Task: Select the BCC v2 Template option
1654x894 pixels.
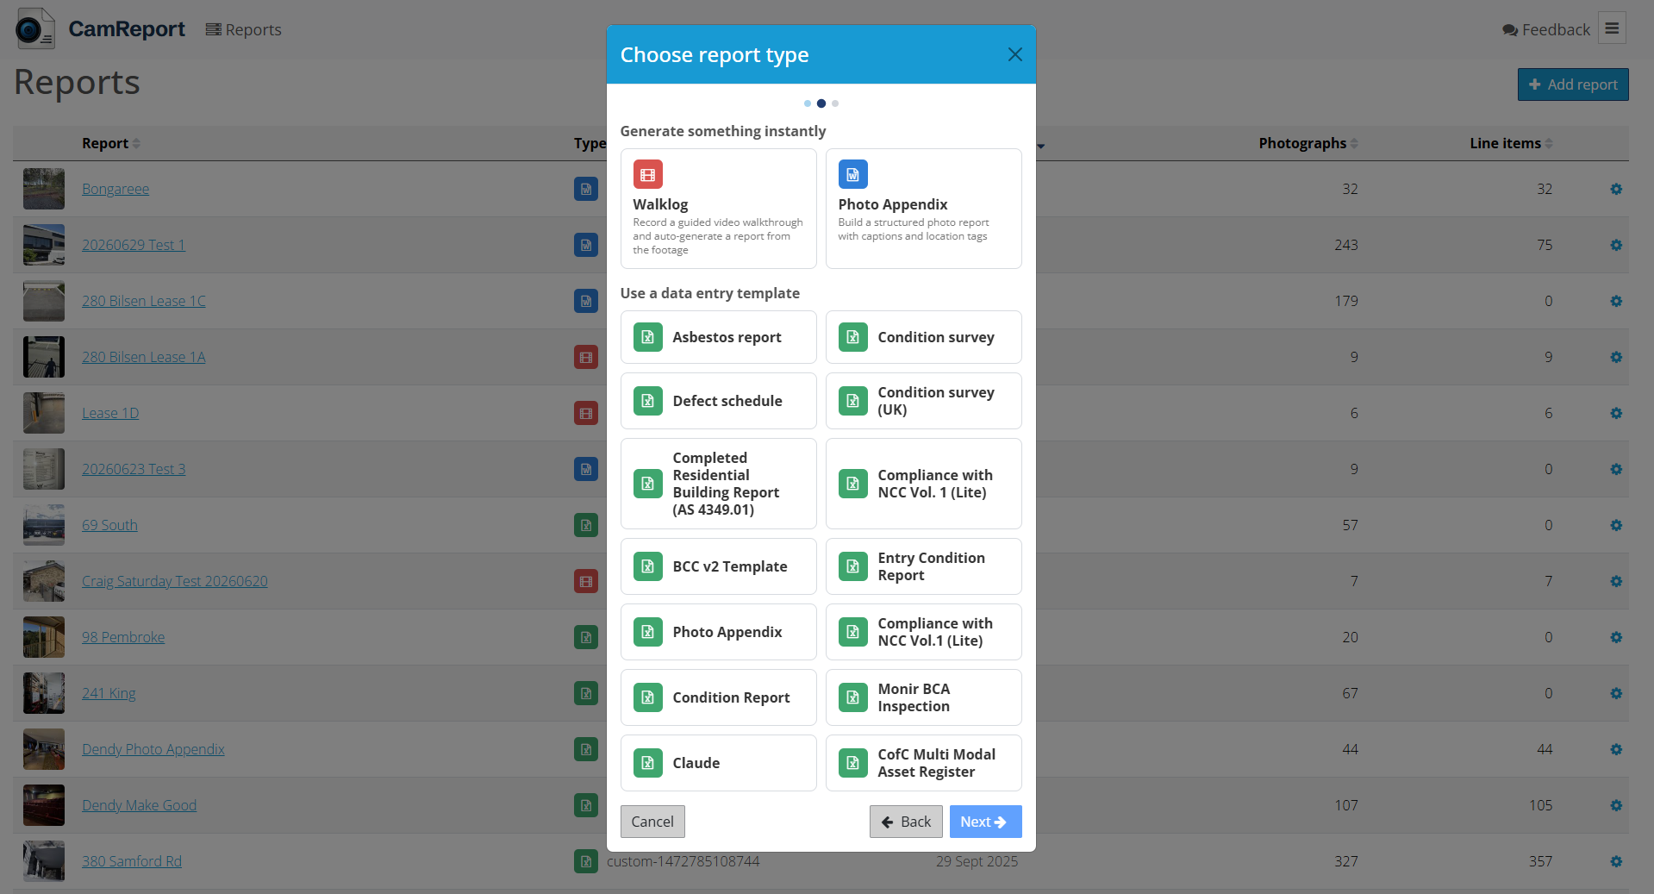Action: (x=718, y=566)
